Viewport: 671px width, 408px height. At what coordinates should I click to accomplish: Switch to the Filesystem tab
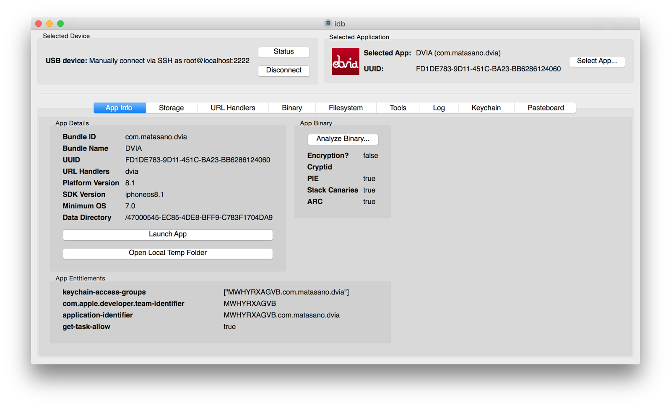(346, 108)
